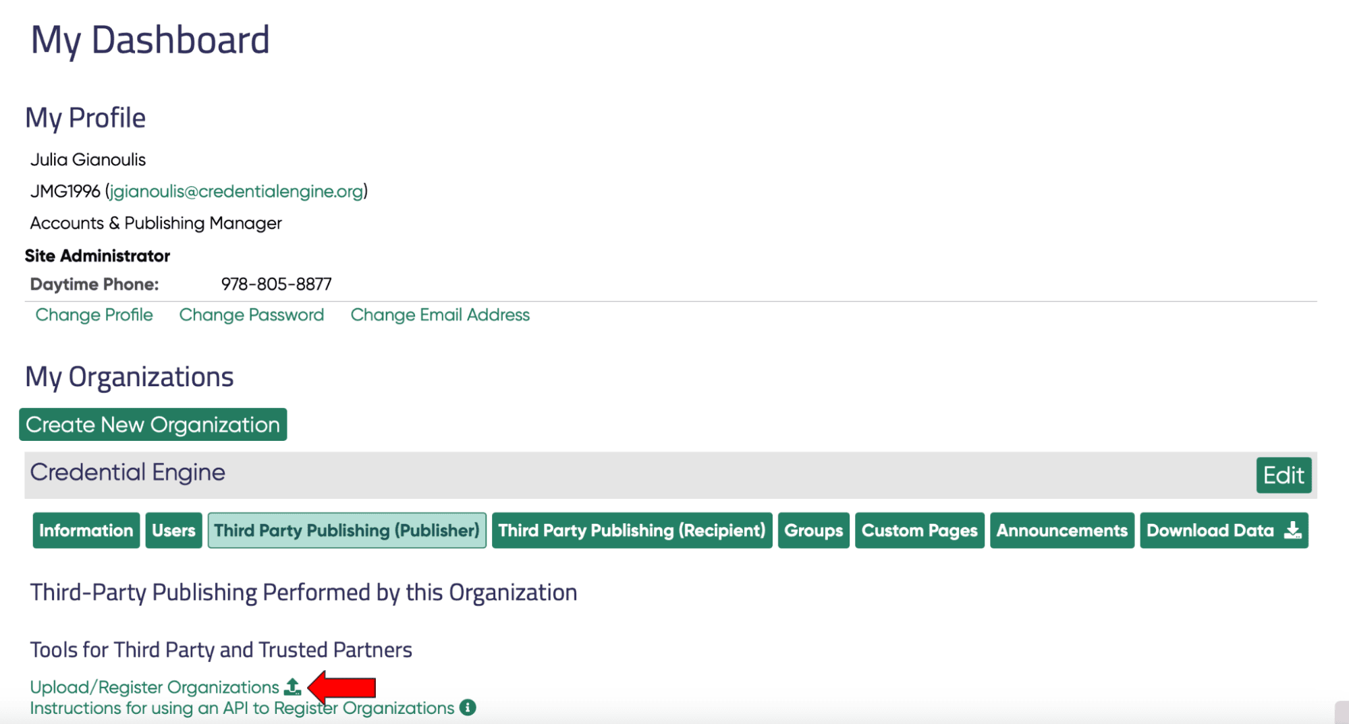This screenshot has width=1349, height=724.
Task: Click the download icon inside Download Data button
Action: point(1292,531)
